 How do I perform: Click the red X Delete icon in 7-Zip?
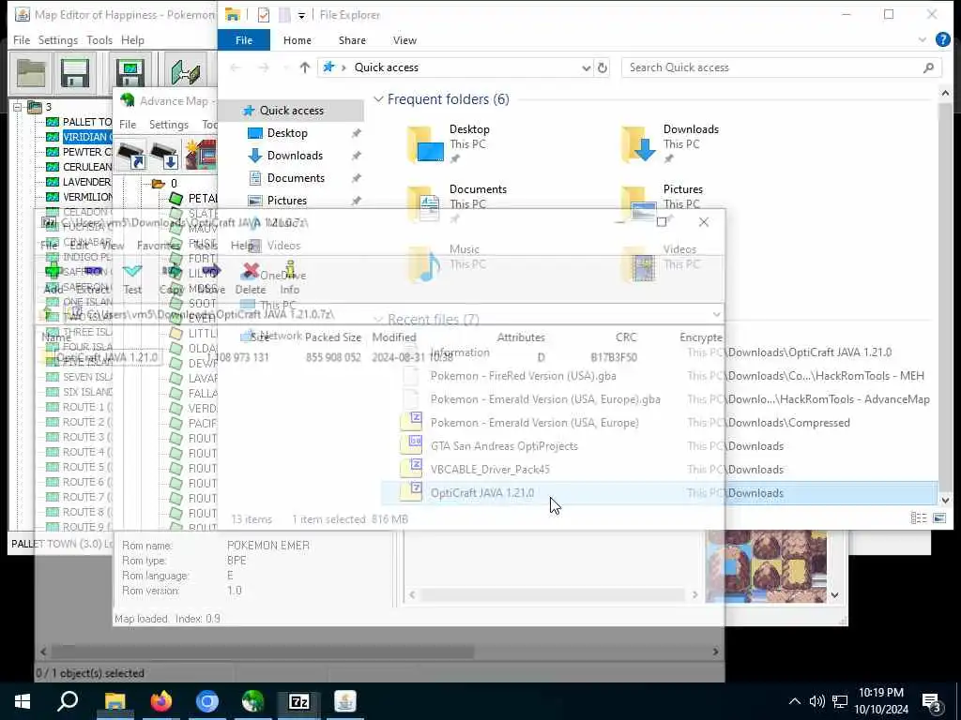[x=251, y=271]
